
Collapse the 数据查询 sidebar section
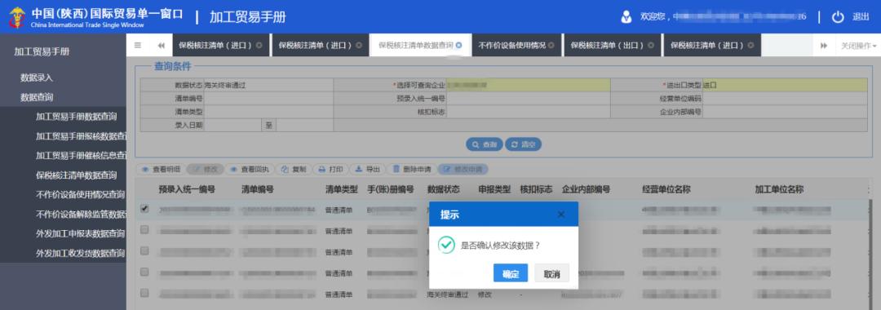click(x=37, y=97)
